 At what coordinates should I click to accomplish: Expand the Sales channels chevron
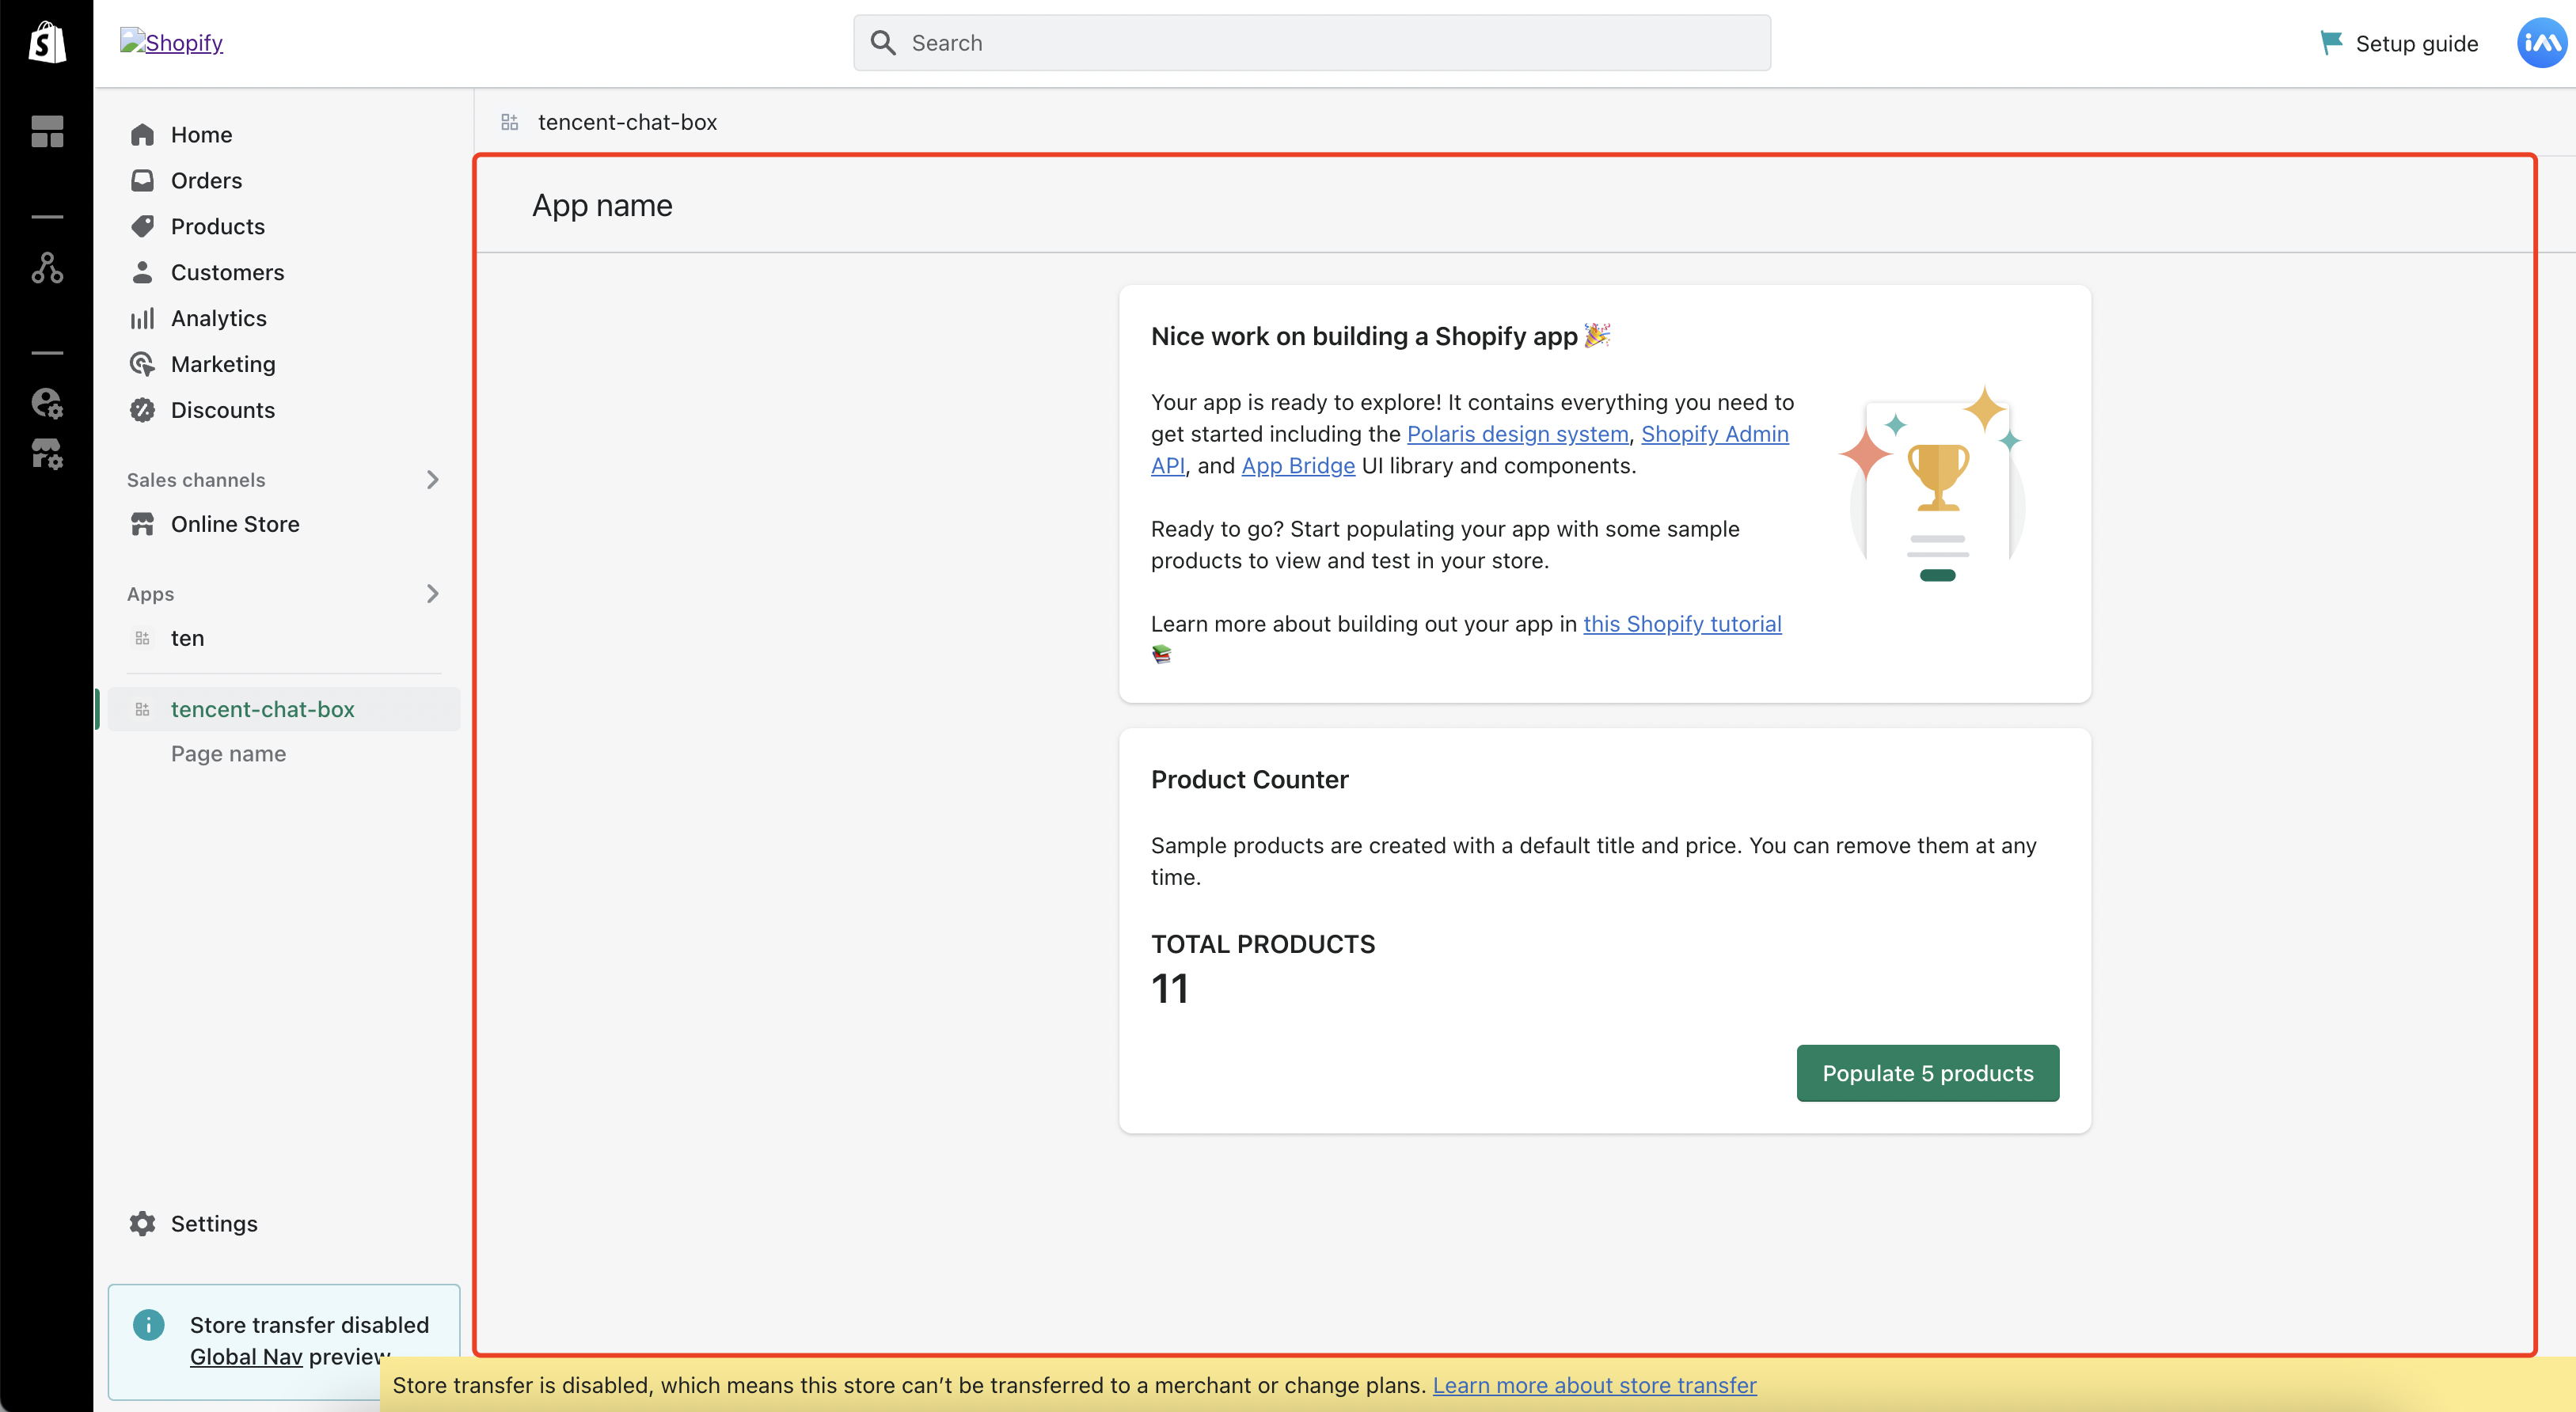coord(432,480)
